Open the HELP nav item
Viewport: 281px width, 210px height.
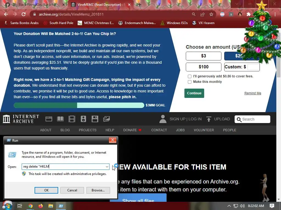110,130
